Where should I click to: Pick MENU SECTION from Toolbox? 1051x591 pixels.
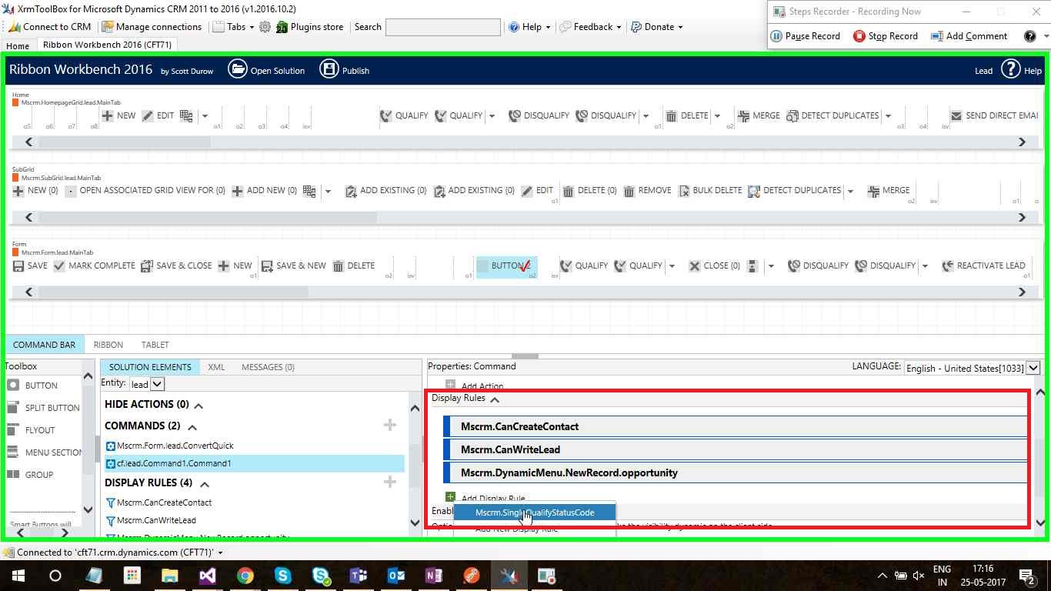(45, 452)
